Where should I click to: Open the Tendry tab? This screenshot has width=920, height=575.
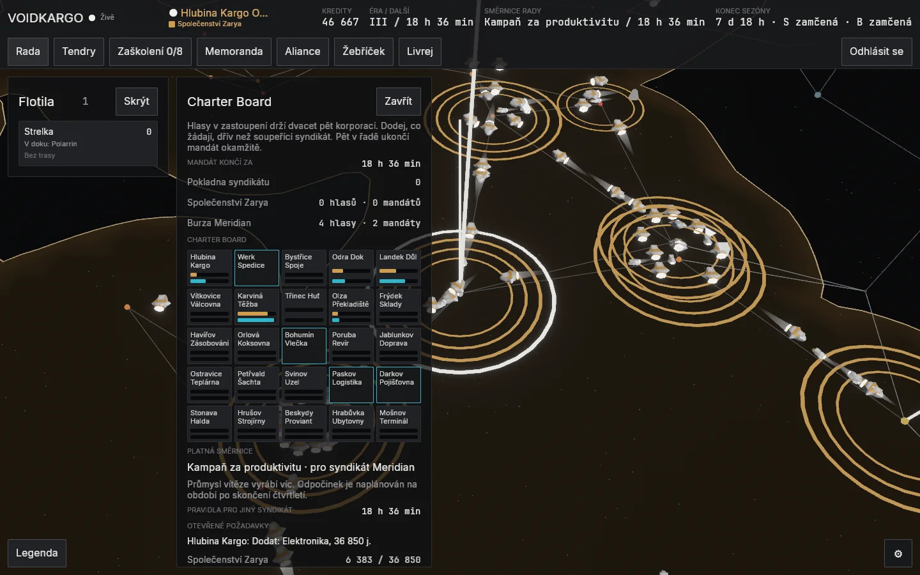(x=79, y=52)
